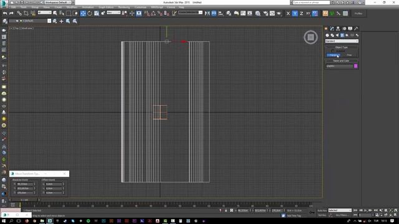Viewport: 399px width, 224px height.
Task: Open the Hierarchy panel tab
Action: [338, 29]
